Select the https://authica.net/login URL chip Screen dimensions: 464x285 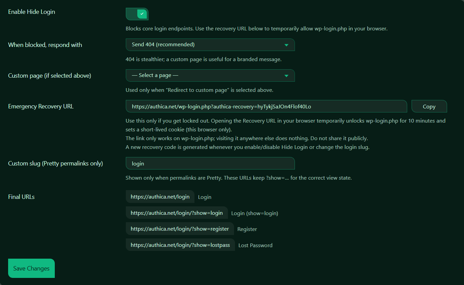(160, 197)
